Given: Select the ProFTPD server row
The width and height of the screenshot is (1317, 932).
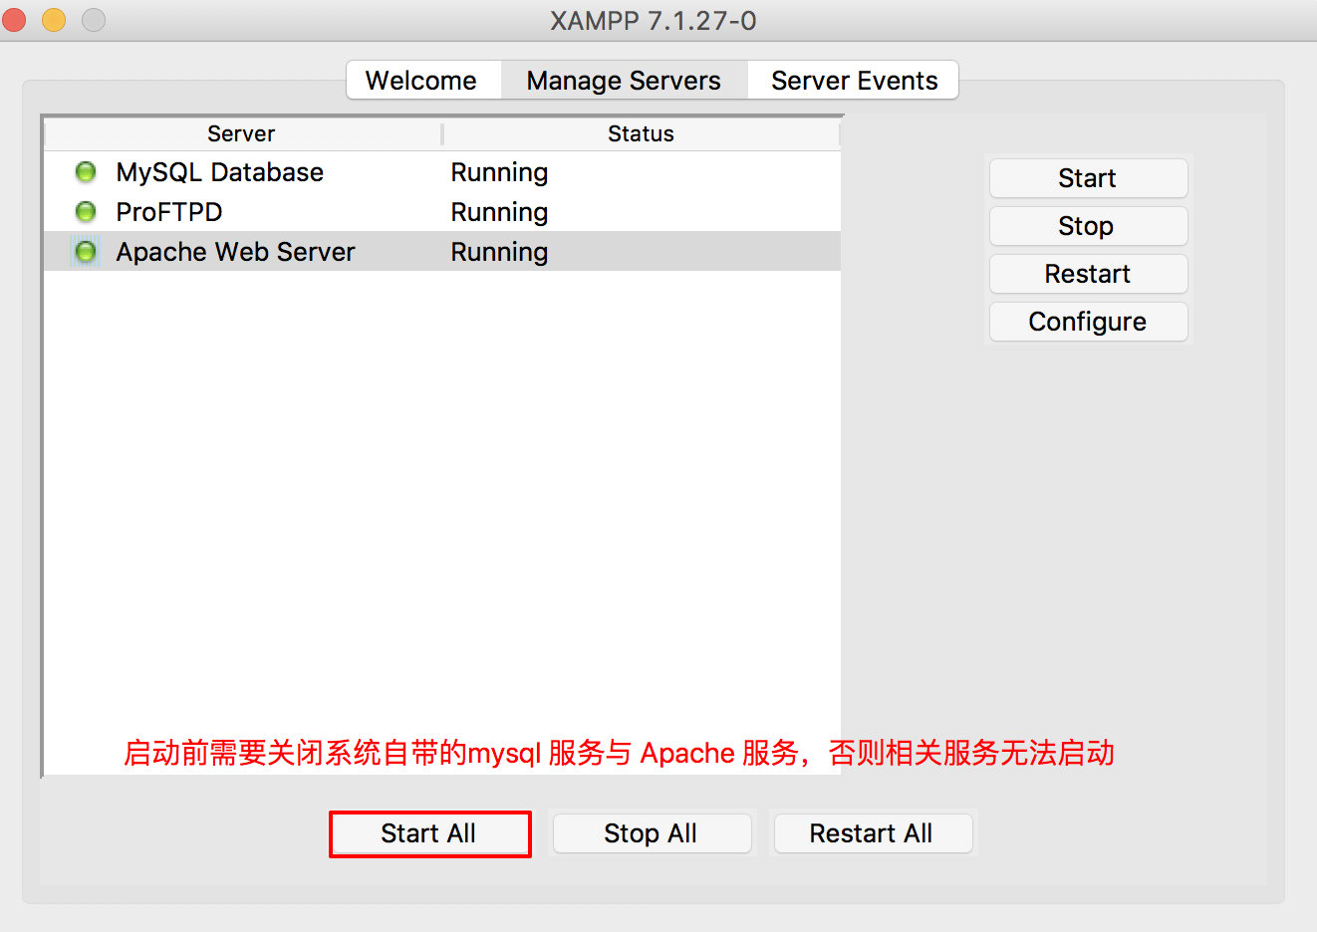Looking at the screenshot, I should point(442,212).
